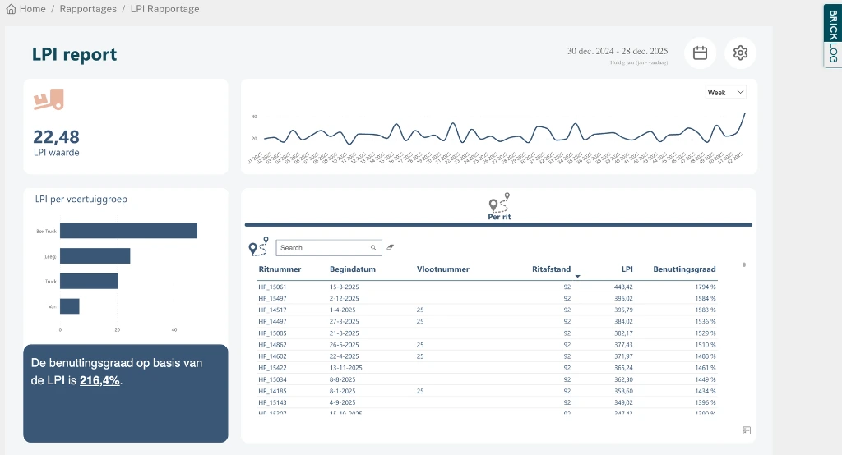Select the Per rit tab
842x455 pixels.
point(498,209)
